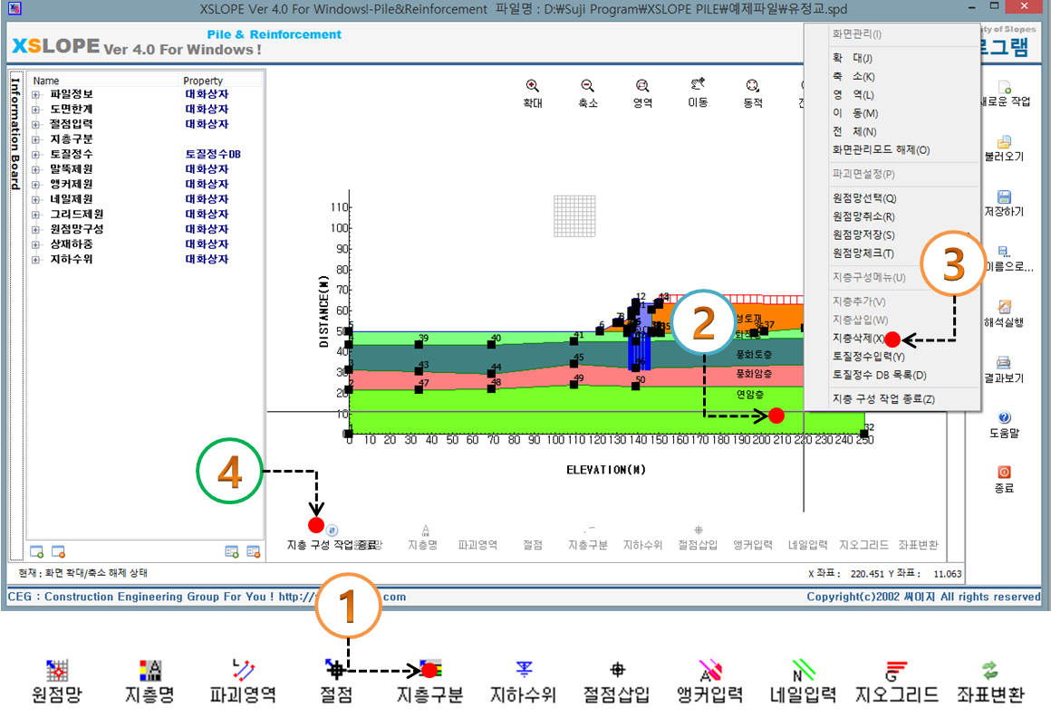Open the 대화상자 link for 도면한계
1051x717 pixels.
pyautogui.click(x=207, y=110)
